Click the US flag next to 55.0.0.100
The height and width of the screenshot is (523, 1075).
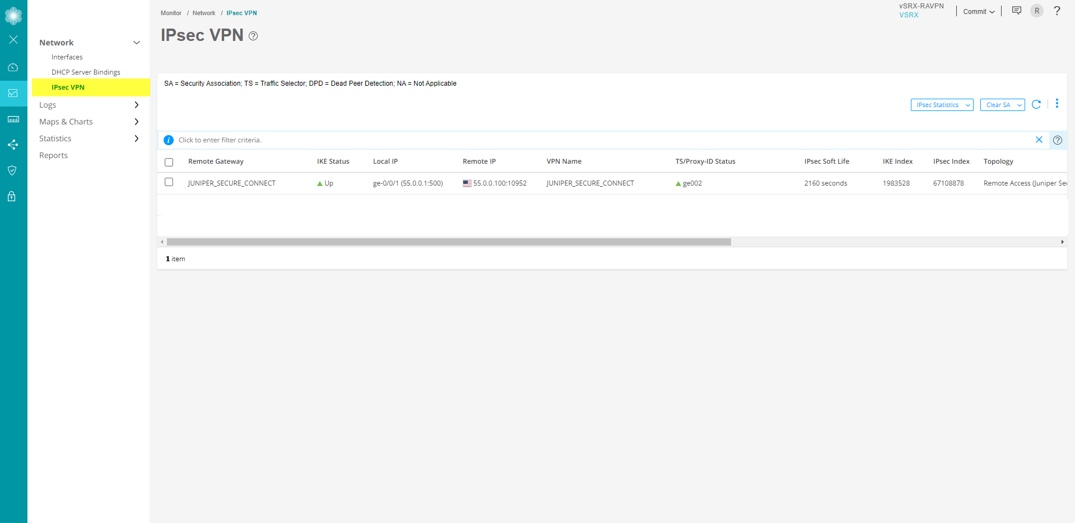pyautogui.click(x=467, y=183)
